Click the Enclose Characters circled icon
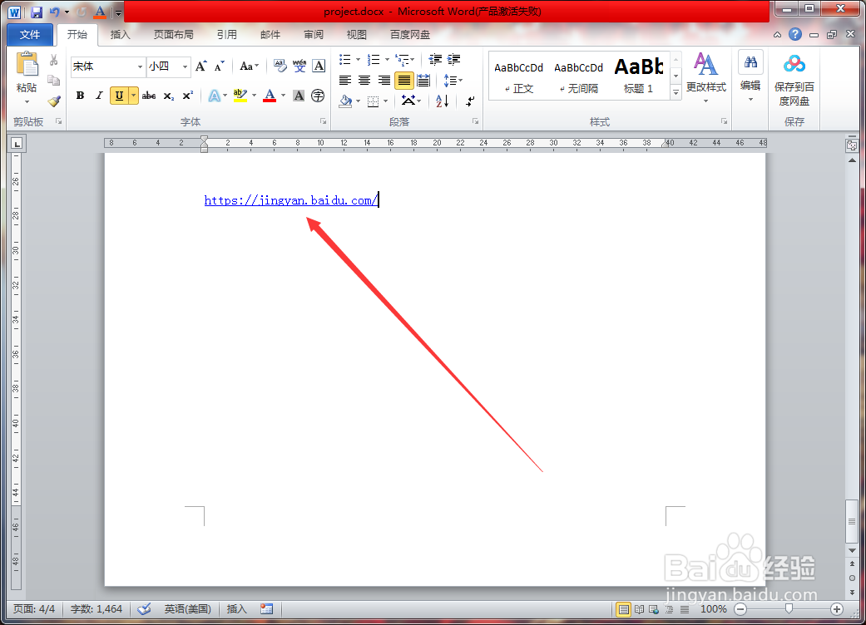The height and width of the screenshot is (625, 866). click(318, 96)
